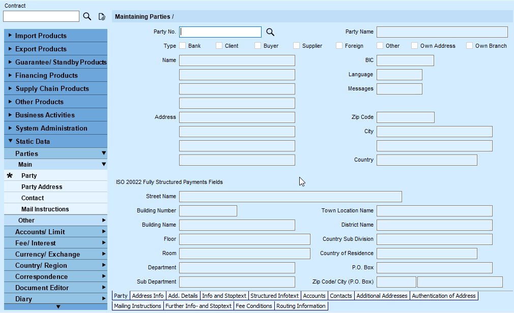Viewport: 514px width, 313px height.
Task: Select the Other type checkbox
Action: click(380, 46)
